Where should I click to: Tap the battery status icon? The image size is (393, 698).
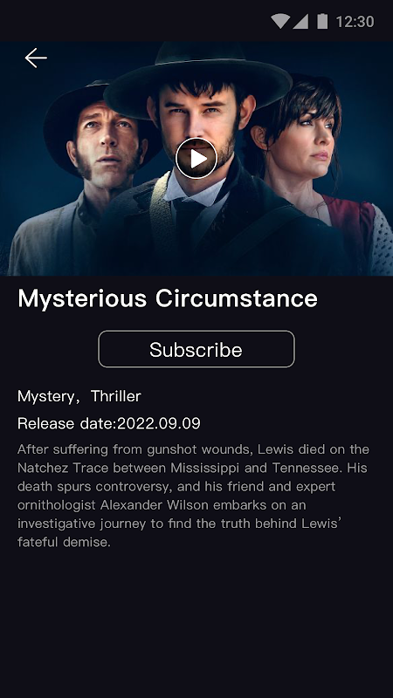click(322, 21)
